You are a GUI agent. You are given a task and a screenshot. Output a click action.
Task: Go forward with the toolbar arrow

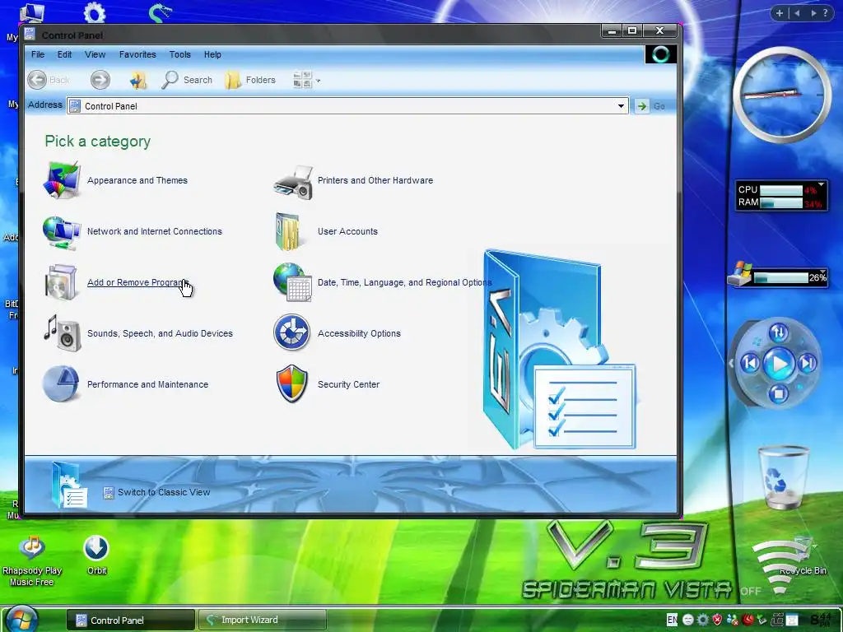point(100,80)
